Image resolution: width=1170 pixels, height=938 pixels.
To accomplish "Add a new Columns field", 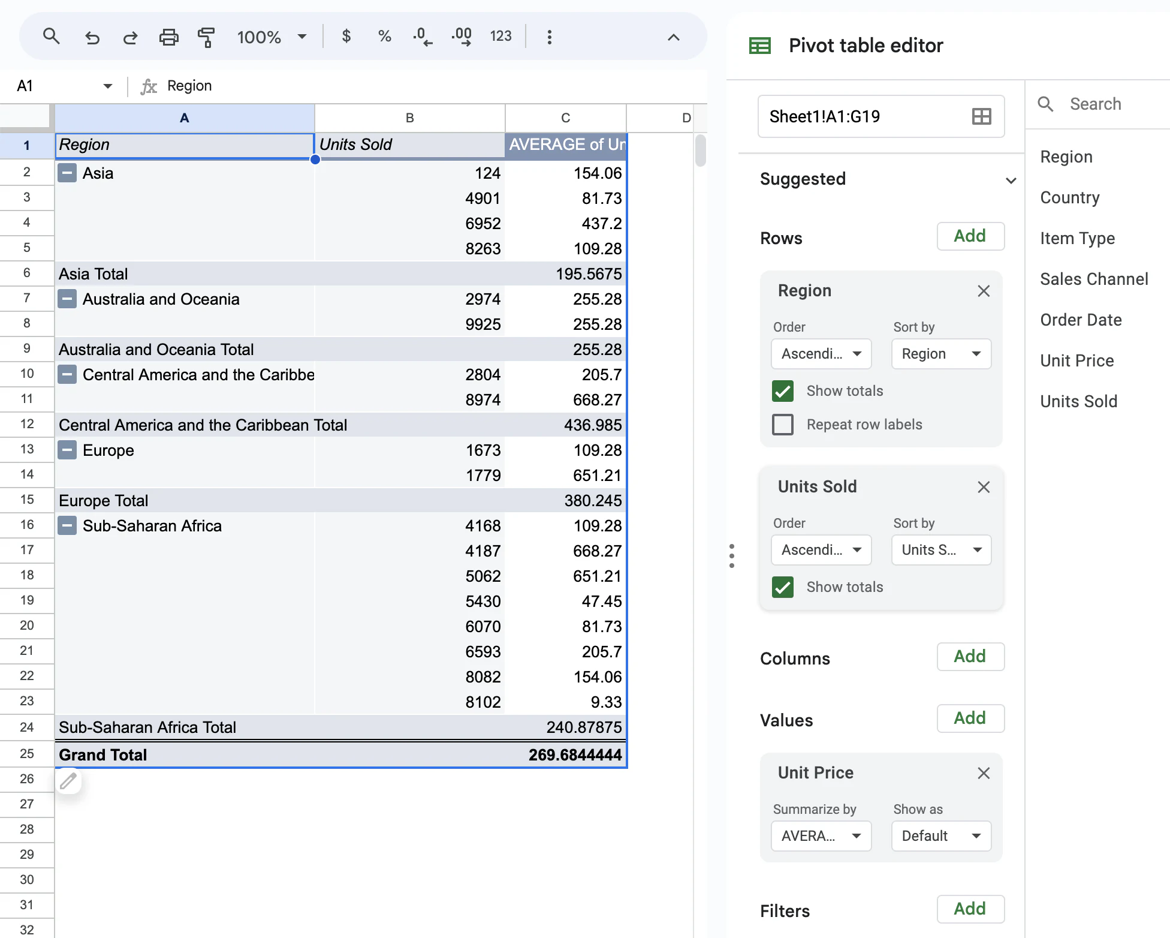I will (x=970, y=657).
